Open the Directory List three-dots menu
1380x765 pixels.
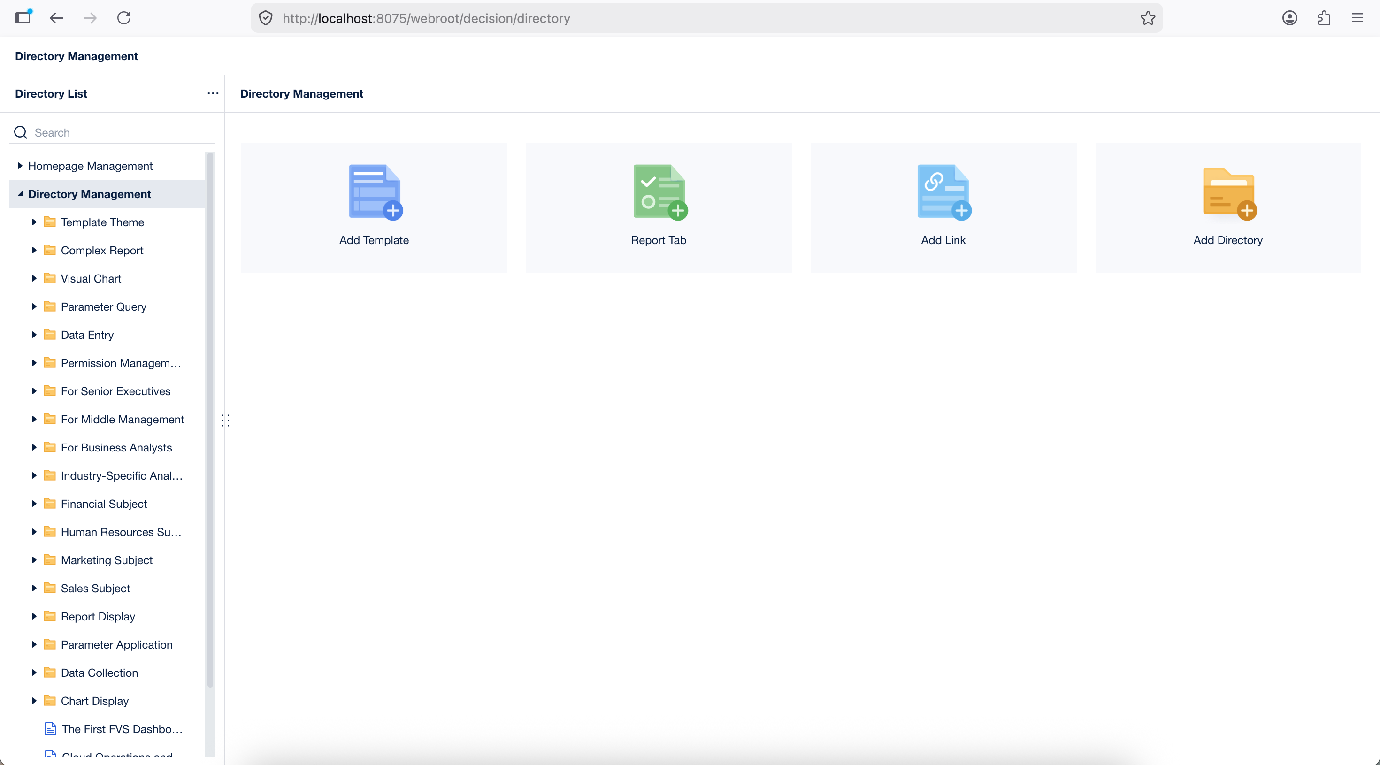(213, 93)
